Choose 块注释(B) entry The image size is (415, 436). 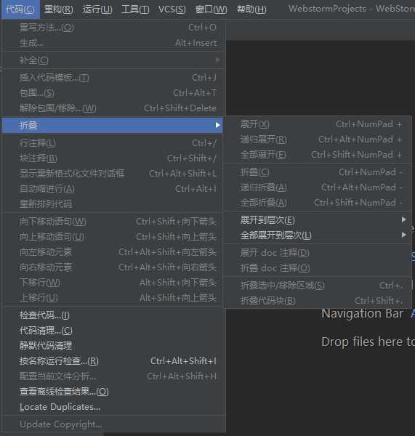(x=113, y=158)
